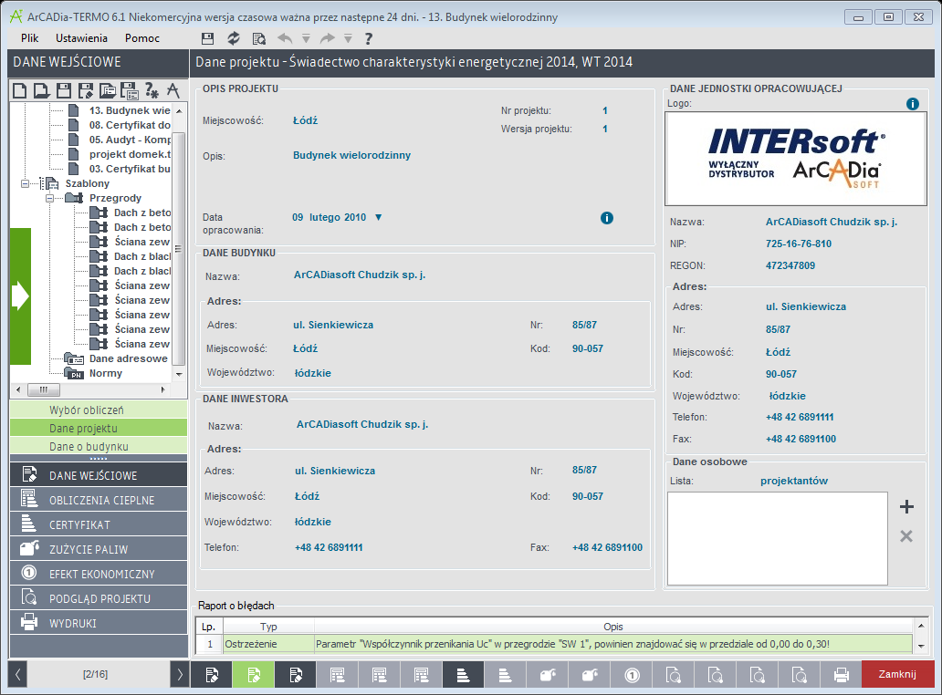The image size is (942, 695).
Task: Go to the next step with right chevron
Action: 180,675
